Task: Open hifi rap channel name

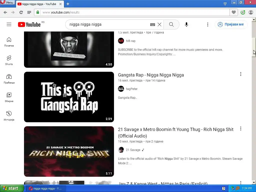Action: (x=130, y=41)
